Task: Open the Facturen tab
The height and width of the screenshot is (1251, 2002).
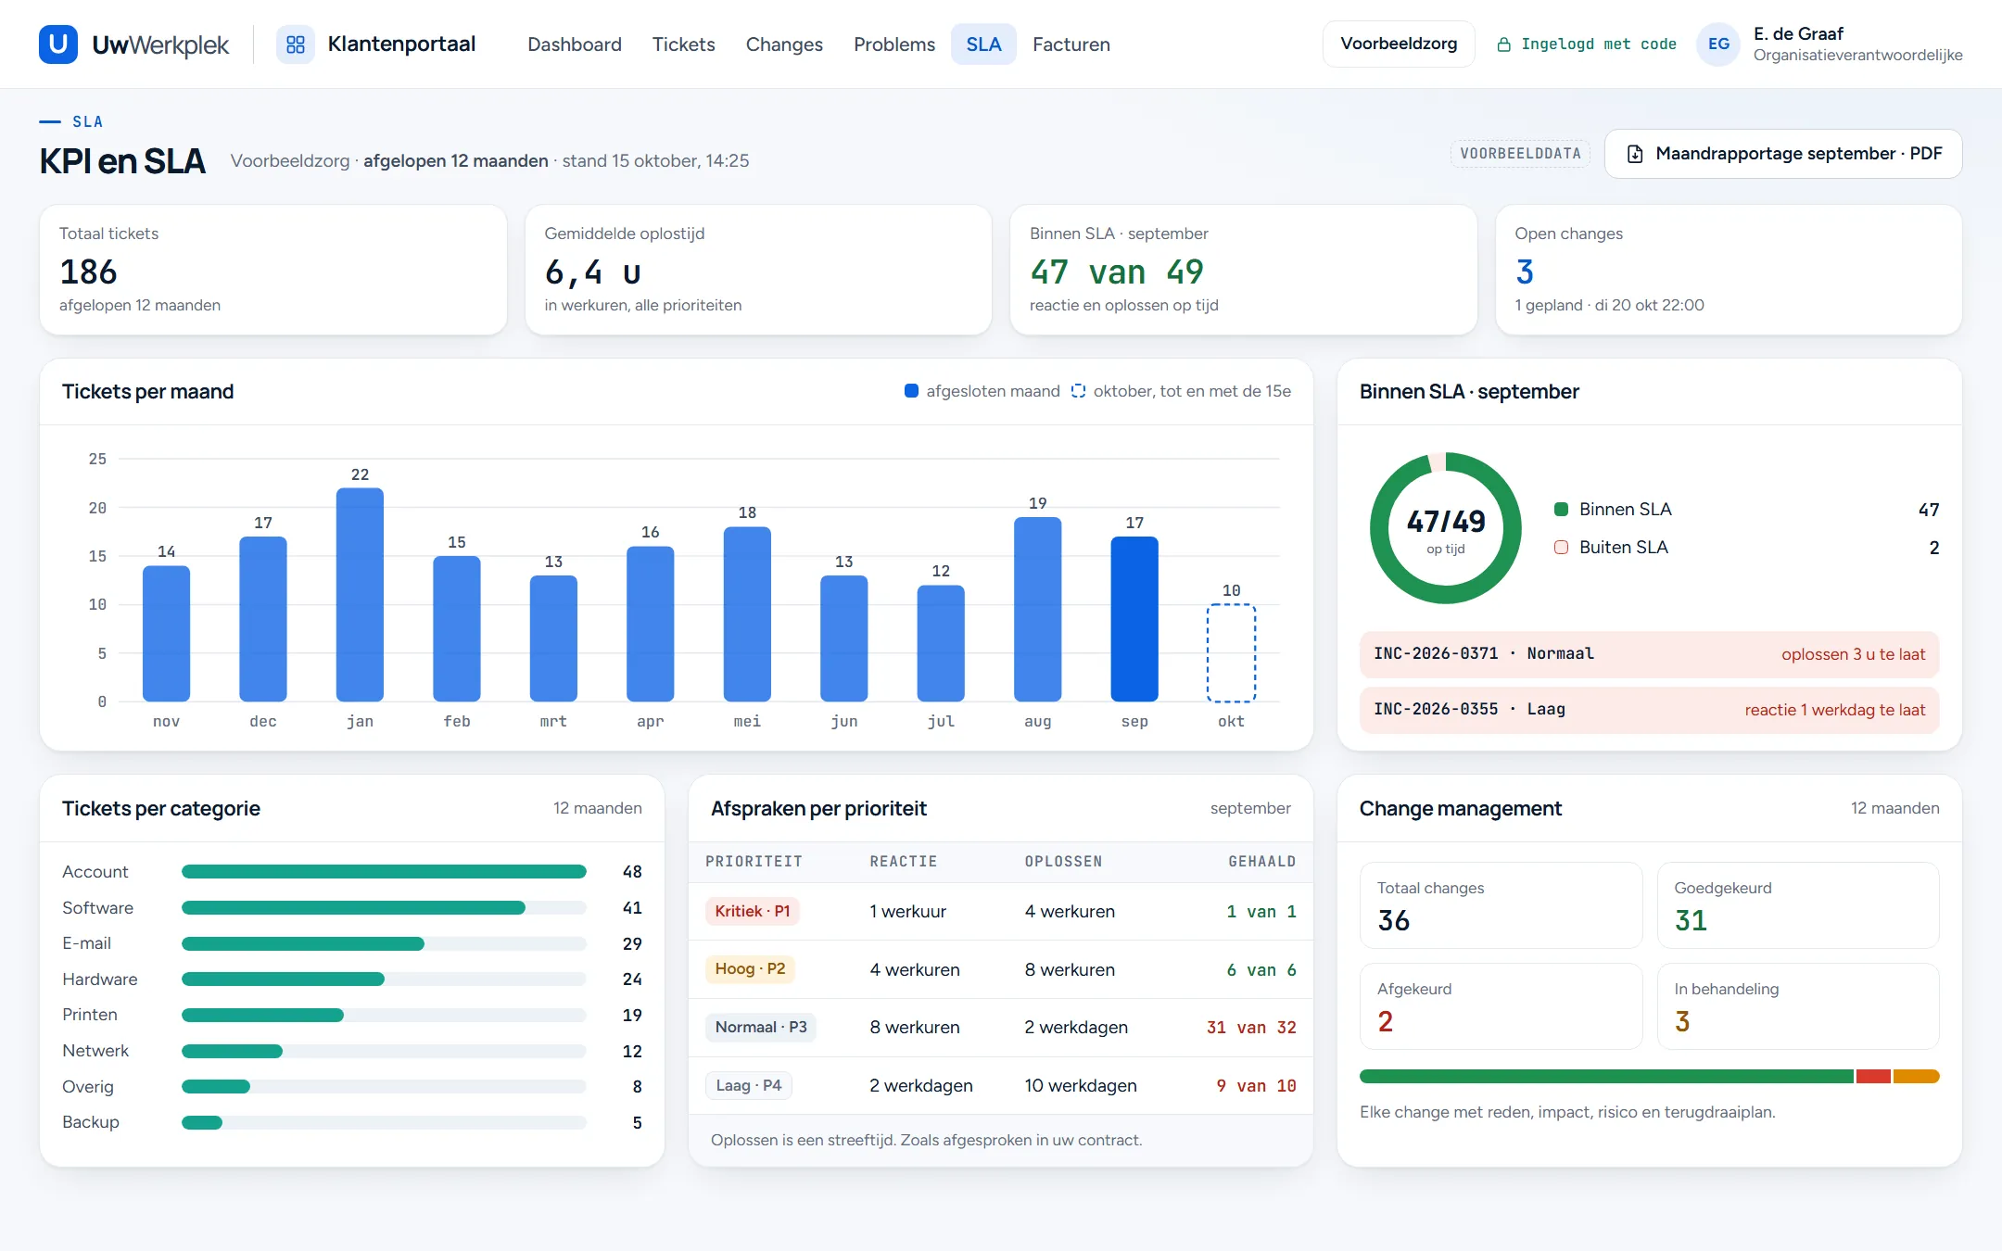Action: 1071,44
